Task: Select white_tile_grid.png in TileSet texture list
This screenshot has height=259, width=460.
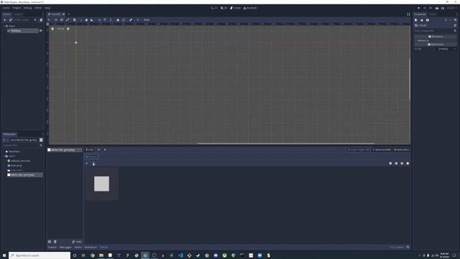Action: click(x=65, y=150)
